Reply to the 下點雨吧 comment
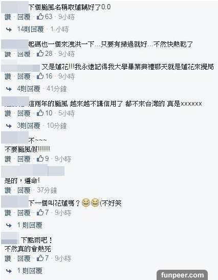The height and width of the screenshot is (280, 218). [x=24, y=258]
